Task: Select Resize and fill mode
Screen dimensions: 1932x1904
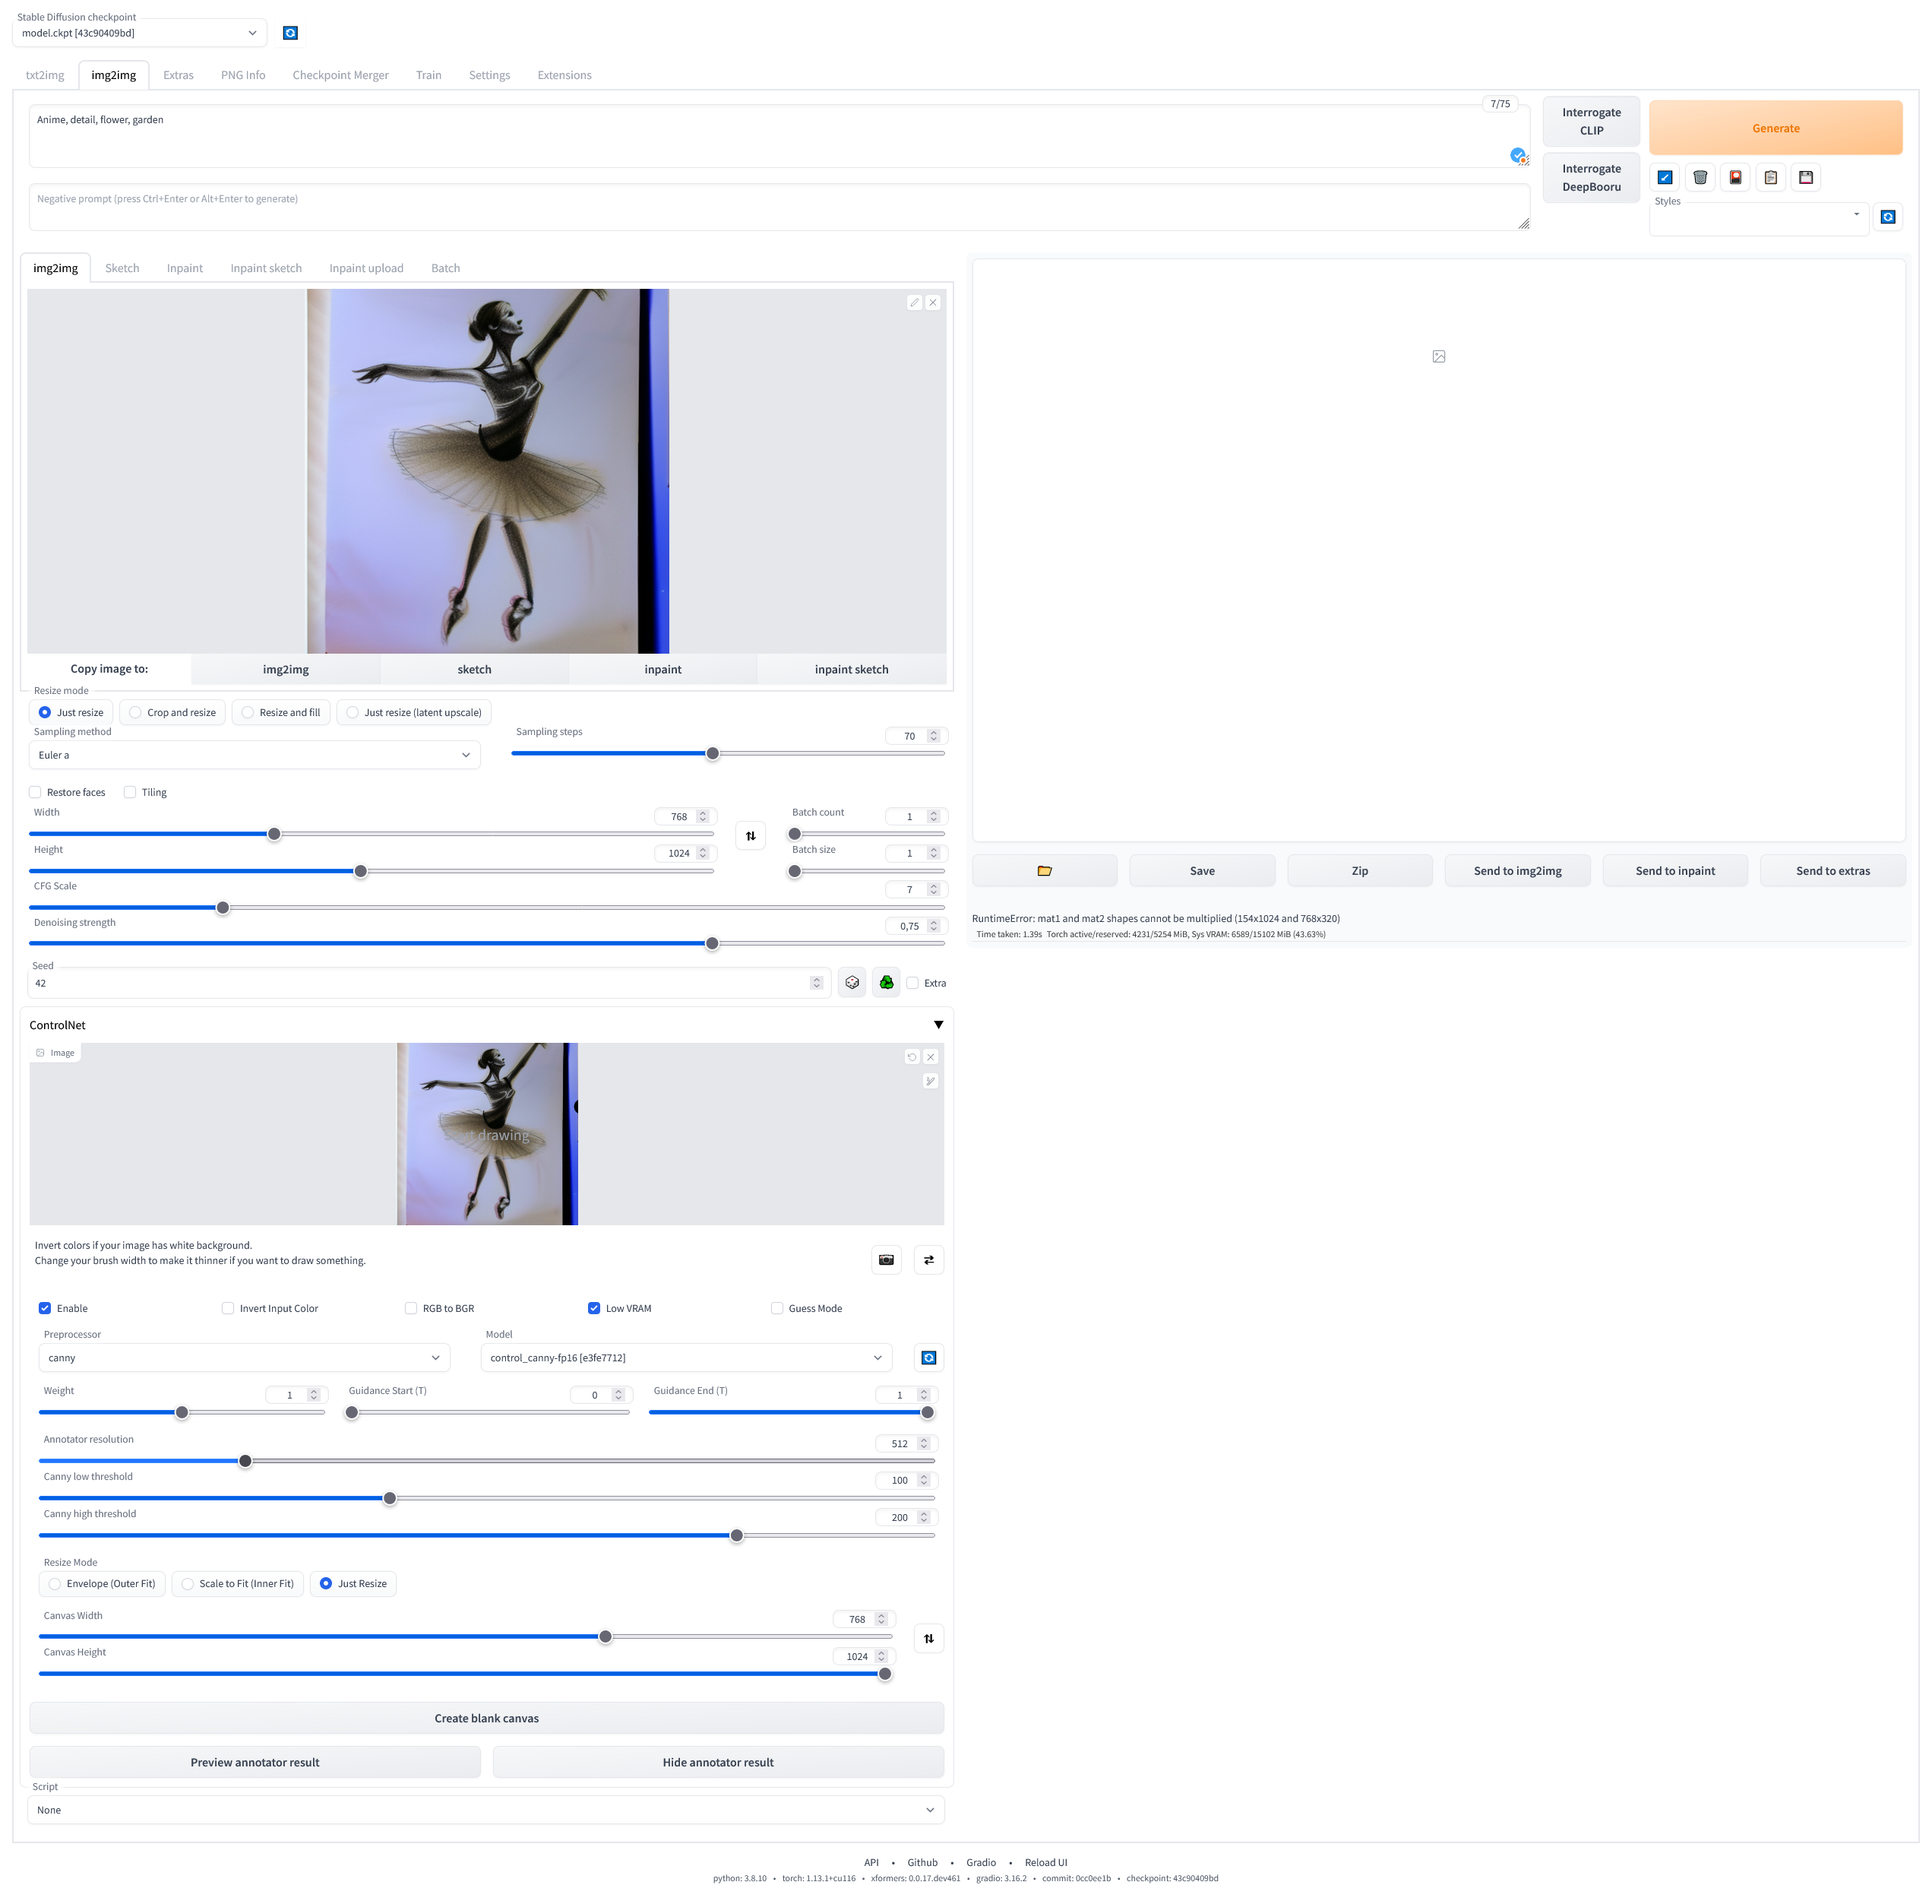Action: (281, 713)
